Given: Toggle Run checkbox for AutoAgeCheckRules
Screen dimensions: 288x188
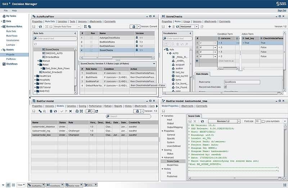Looking at the screenshot, I should [91, 38].
